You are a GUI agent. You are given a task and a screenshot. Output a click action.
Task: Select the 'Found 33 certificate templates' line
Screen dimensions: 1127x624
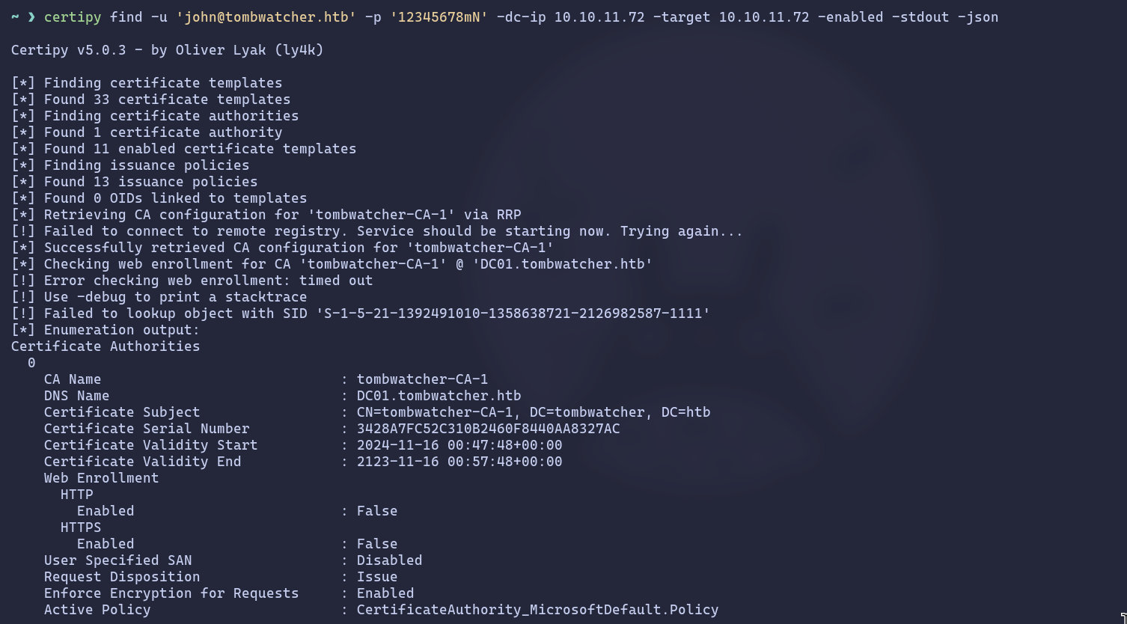pos(167,100)
